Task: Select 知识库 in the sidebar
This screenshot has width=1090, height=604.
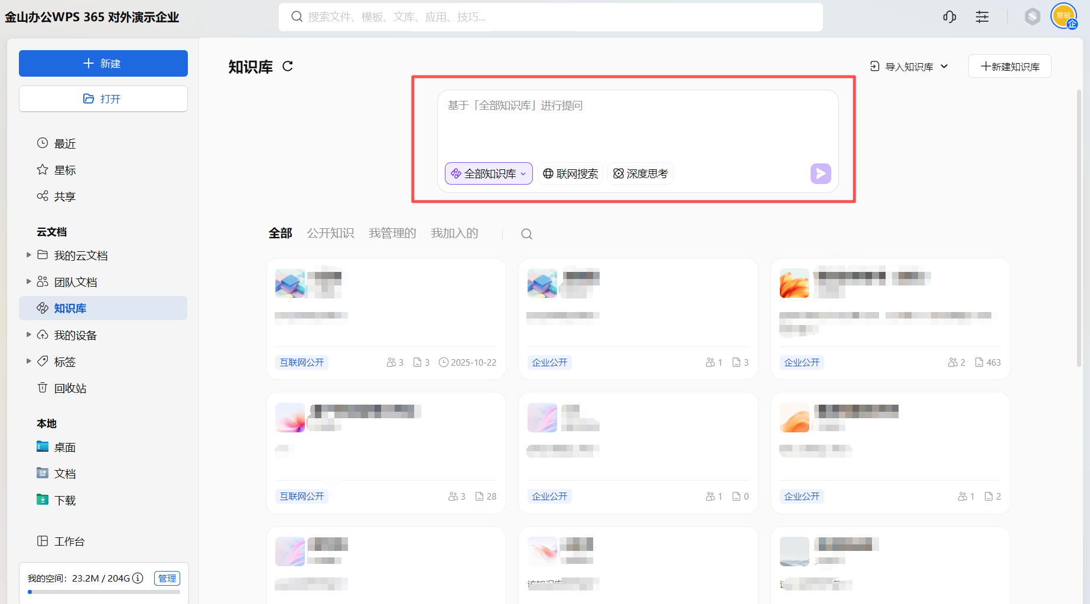Action: [103, 308]
